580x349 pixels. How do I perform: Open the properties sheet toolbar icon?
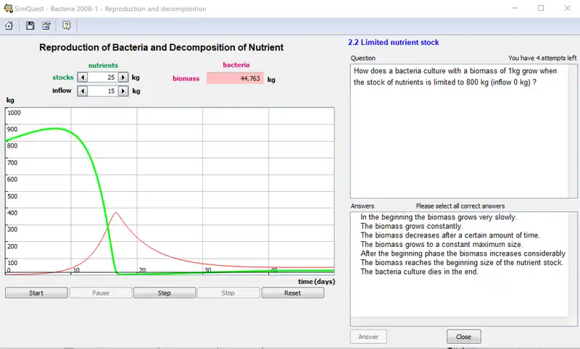click(46, 25)
